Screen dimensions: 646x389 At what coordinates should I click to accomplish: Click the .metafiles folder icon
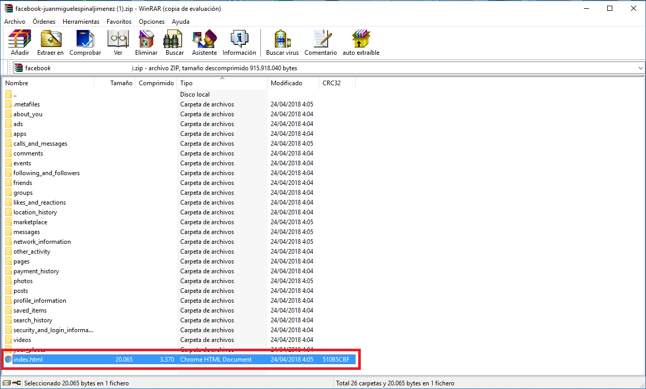point(8,104)
